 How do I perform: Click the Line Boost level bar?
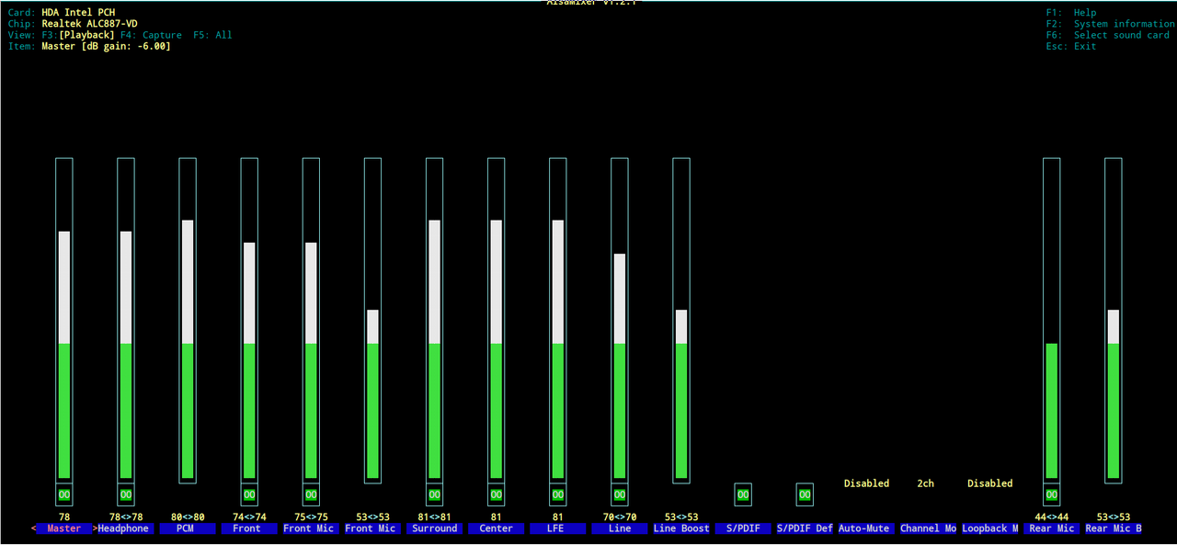point(681,320)
